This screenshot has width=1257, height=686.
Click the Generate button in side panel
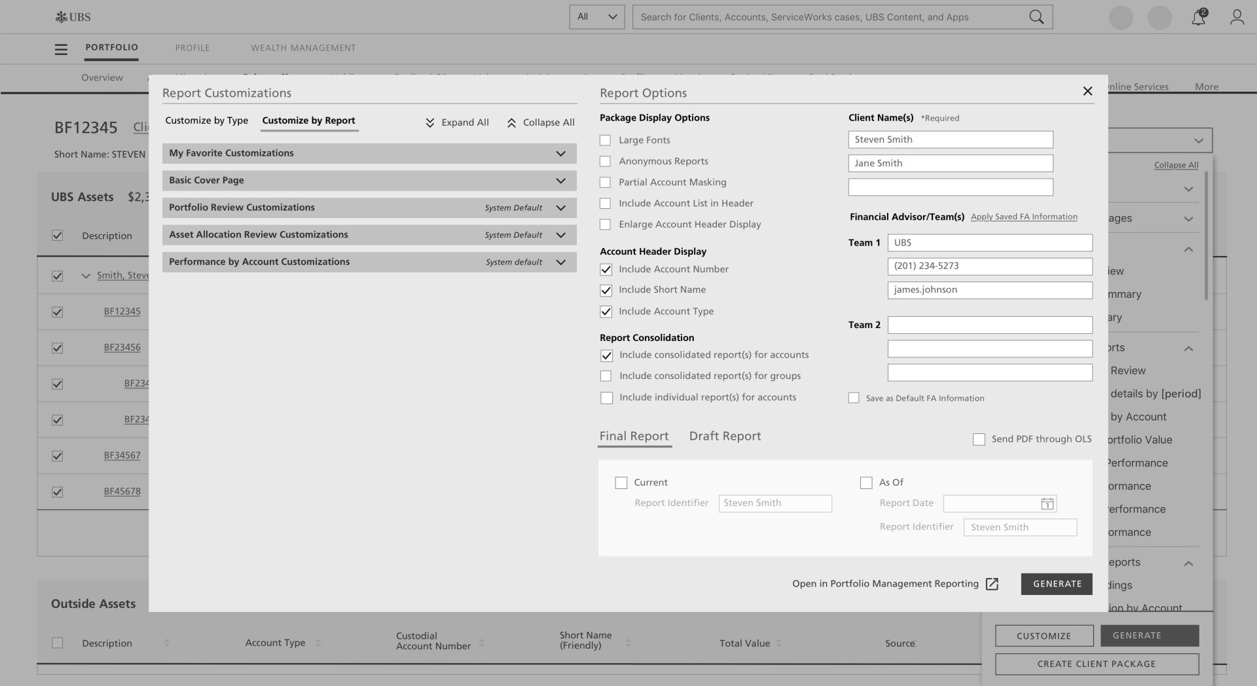pos(1150,636)
